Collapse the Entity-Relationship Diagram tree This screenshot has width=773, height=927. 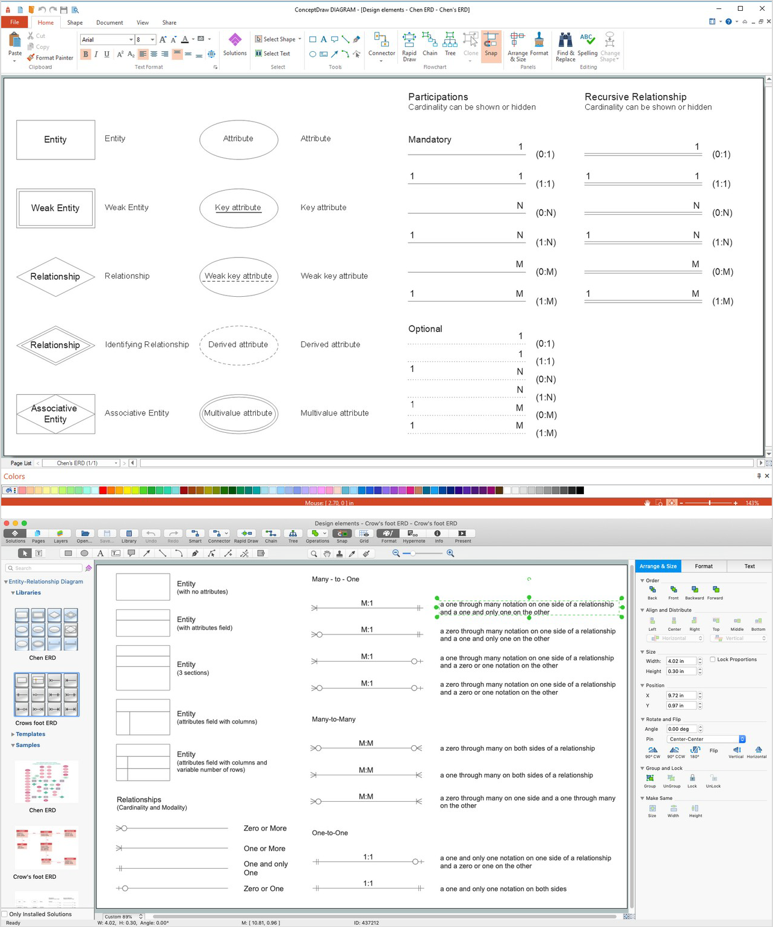pos(7,581)
